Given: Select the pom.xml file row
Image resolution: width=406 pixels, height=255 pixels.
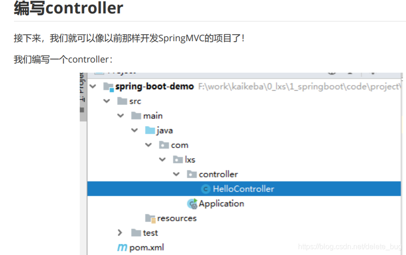Looking at the screenshot, I should pos(244,248).
